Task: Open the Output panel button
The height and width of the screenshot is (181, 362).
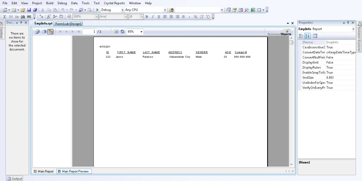Action: tap(14, 179)
